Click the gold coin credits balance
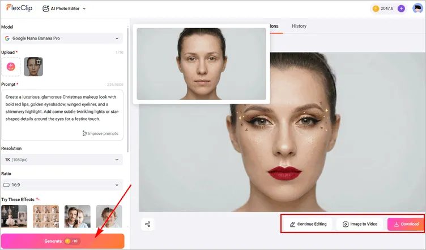The width and height of the screenshot is (426, 250). (383, 8)
